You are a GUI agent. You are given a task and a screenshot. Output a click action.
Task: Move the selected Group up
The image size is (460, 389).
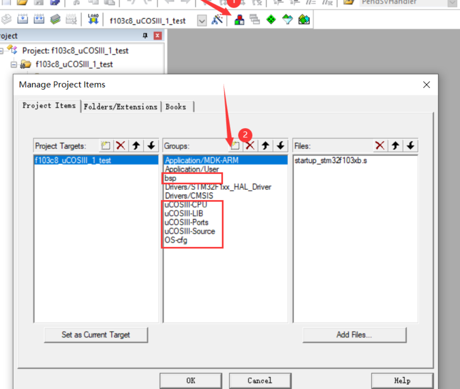pyautogui.click(x=266, y=146)
